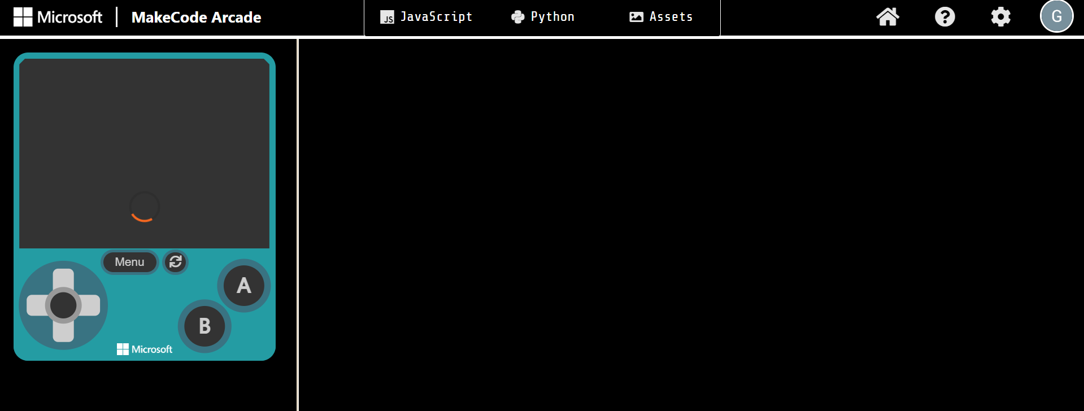Click the simulator game screen
This screenshot has width=1084, height=411.
click(144, 154)
